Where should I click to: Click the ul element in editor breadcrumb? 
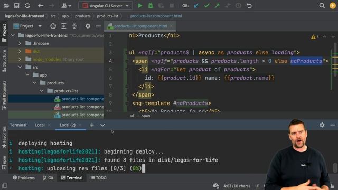(132, 116)
